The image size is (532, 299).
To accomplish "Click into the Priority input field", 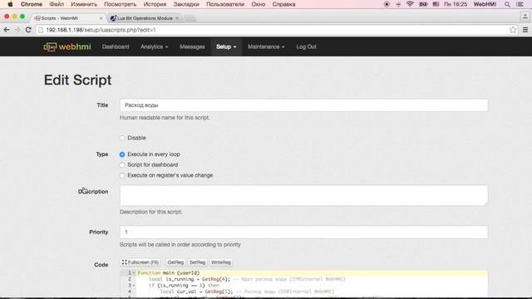I will click(x=303, y=233).
